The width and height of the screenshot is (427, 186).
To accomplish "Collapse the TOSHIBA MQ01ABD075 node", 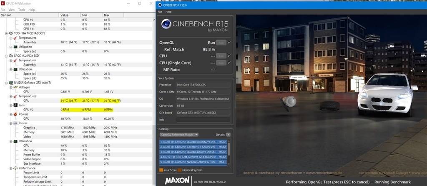I will (x=6, y=33).
